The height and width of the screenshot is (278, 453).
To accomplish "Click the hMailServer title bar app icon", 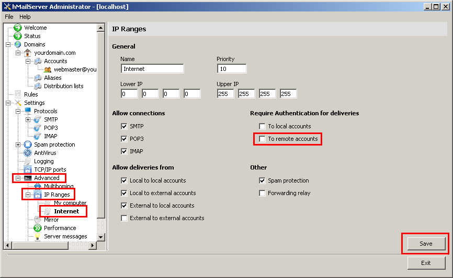I will [7, 6].
